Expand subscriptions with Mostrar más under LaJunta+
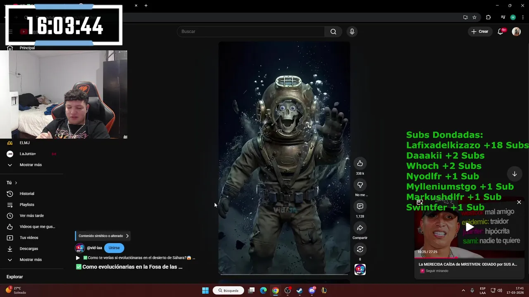Screen dimensions: 529x297 point(31,165)
